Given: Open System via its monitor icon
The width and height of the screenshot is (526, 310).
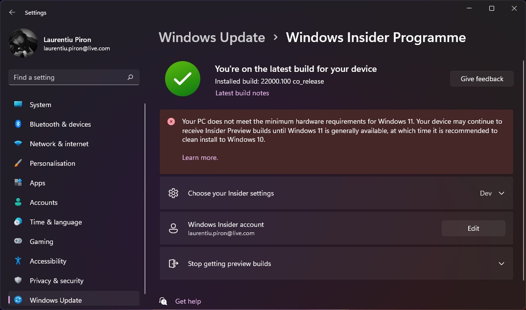Looking at the screenshot, I should click(18, 105).
